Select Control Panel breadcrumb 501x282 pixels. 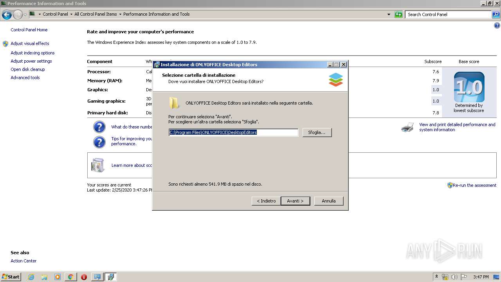(x=55, y=14)
